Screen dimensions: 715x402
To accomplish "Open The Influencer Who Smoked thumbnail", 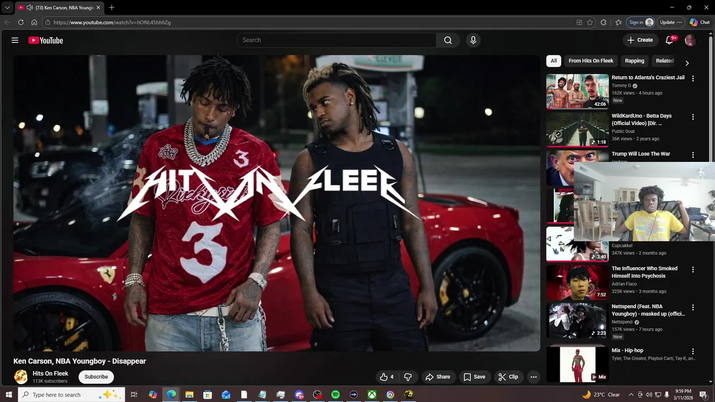I will [x=578, y=283].
